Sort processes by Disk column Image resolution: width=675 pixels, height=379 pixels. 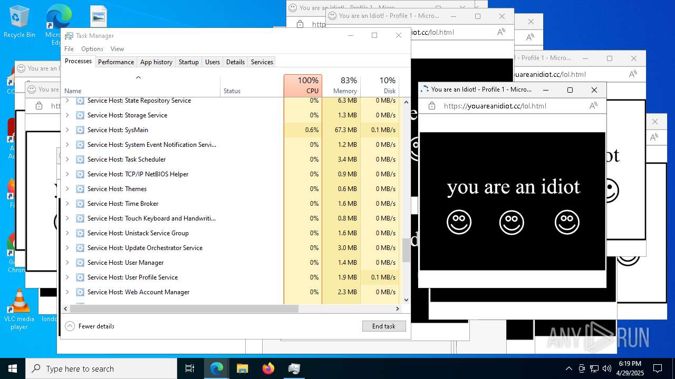pos(380,85)
